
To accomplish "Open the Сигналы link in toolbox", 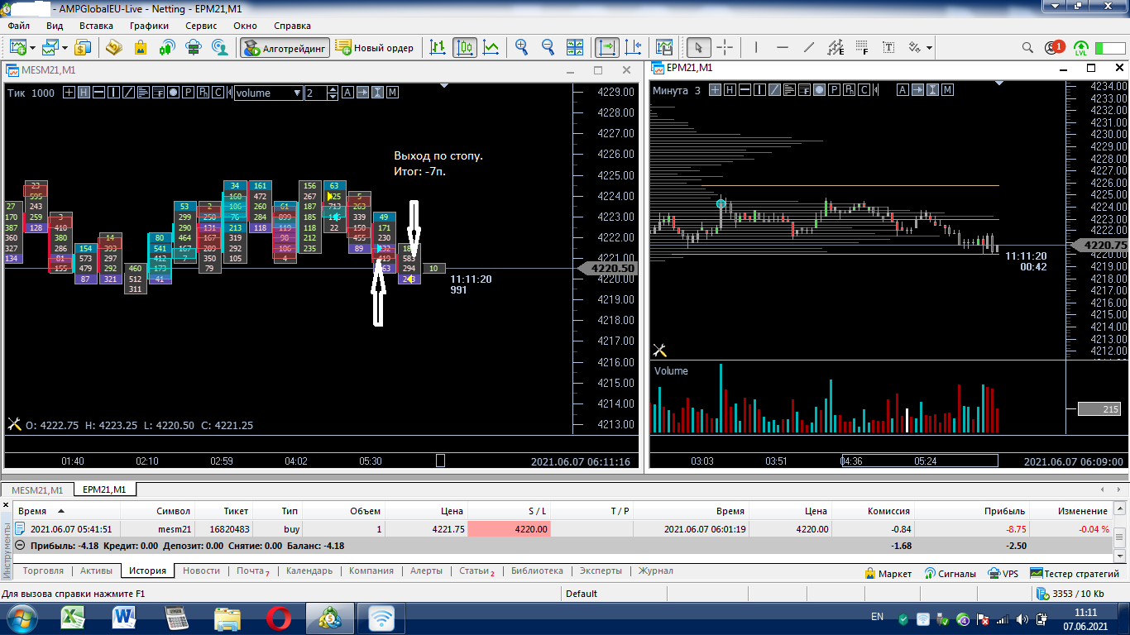I will (950, 573).
